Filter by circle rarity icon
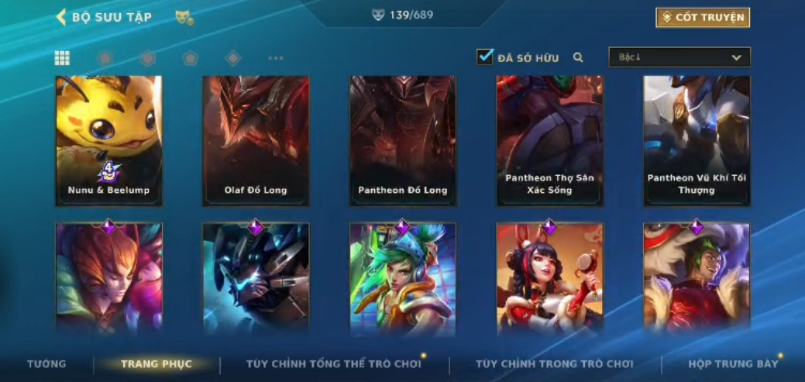The image size is (805, 382). coord(105,58)
